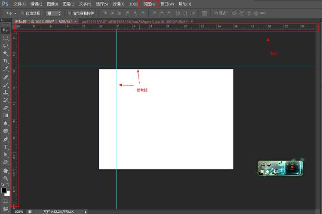322x214 pixels.
Task: Activate the Magic Wand tool
Action: coord(6,53)
